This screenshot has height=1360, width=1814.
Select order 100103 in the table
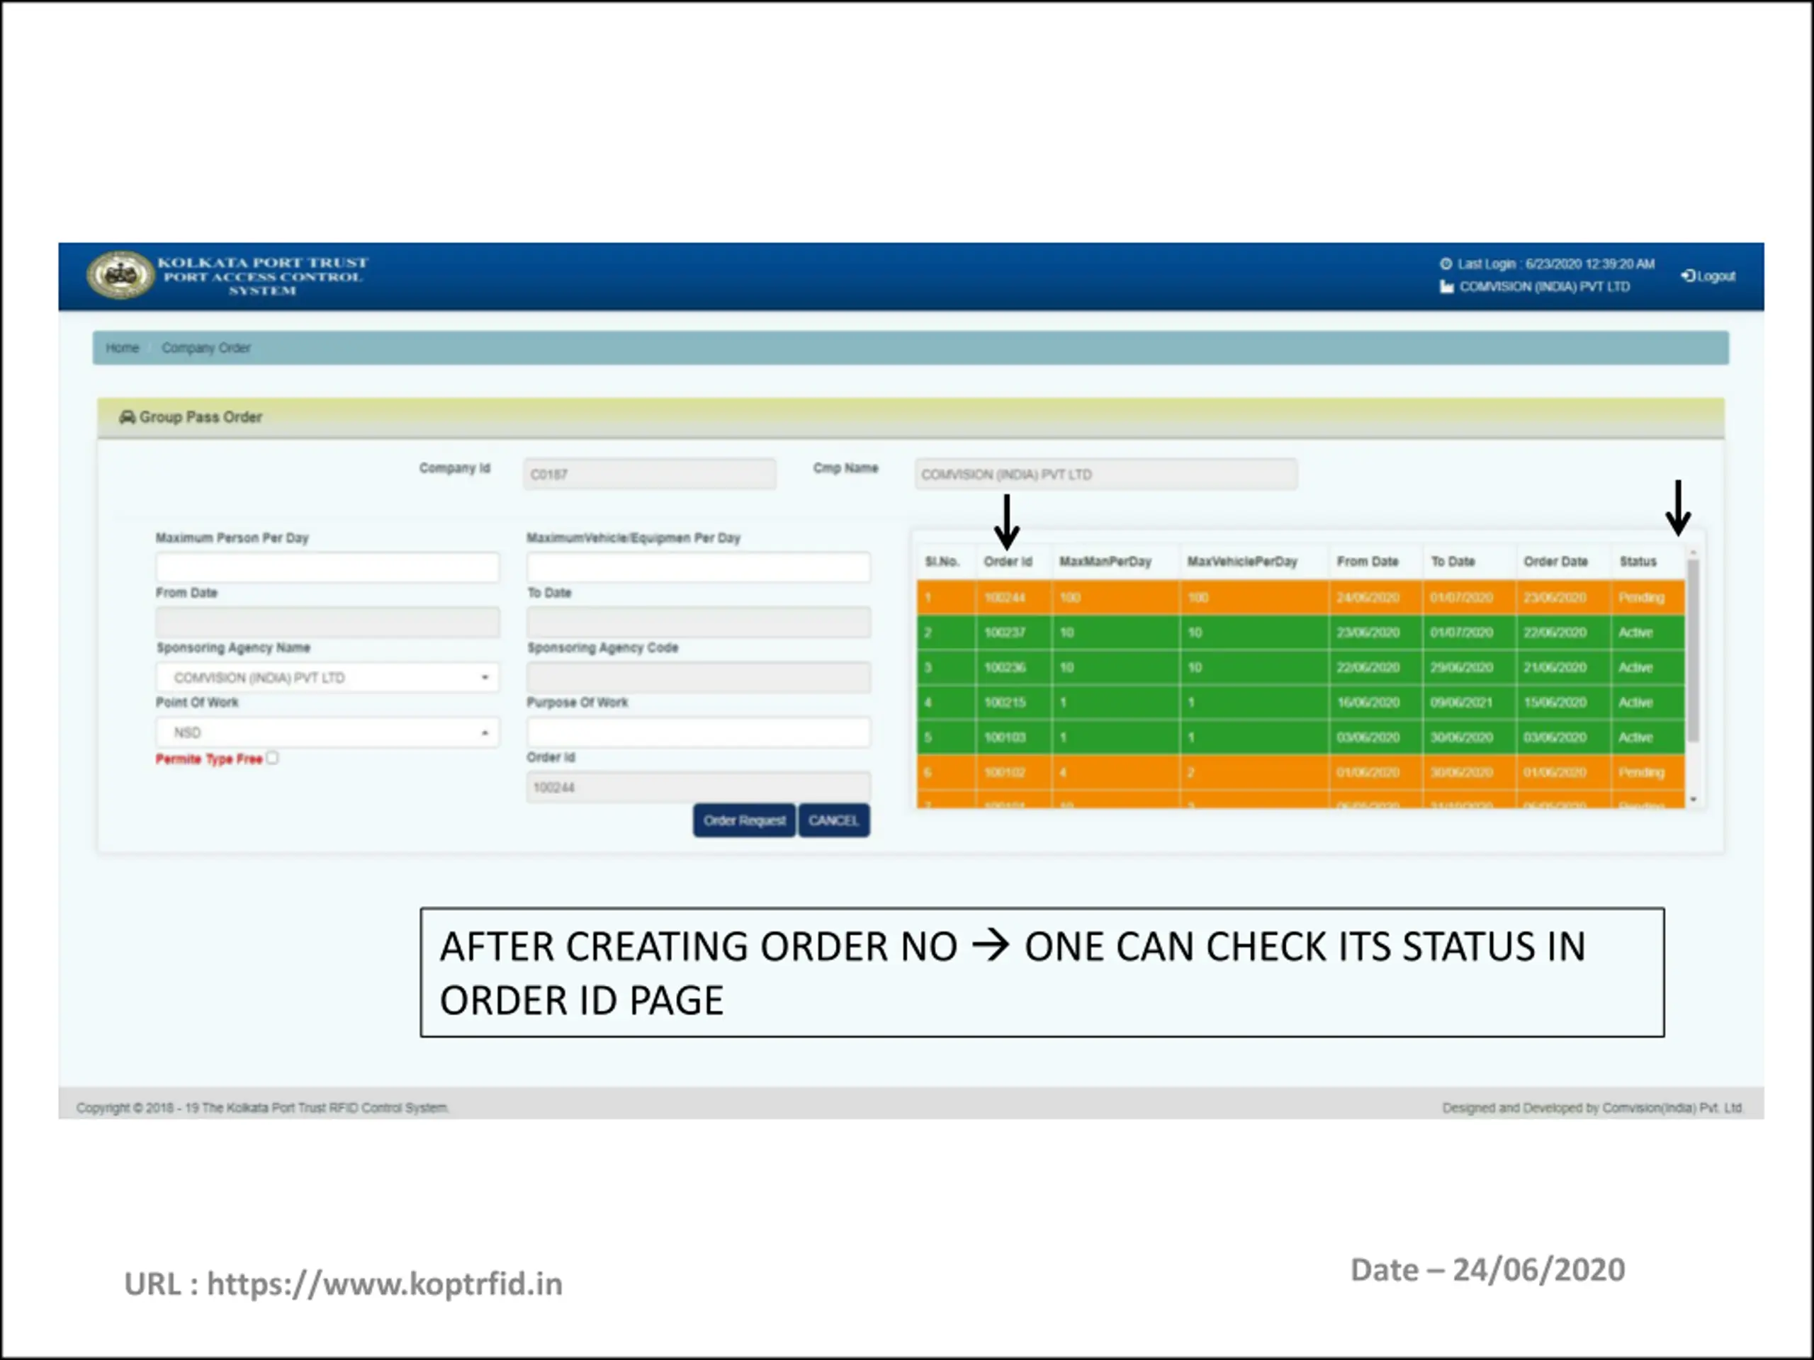pyautogui.click(x=1301, y=738)
